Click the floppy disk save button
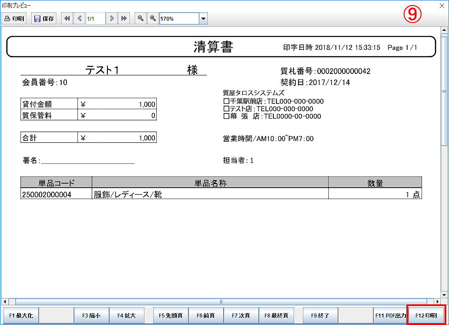The image size is (449, 325). (x=44, y=18)
